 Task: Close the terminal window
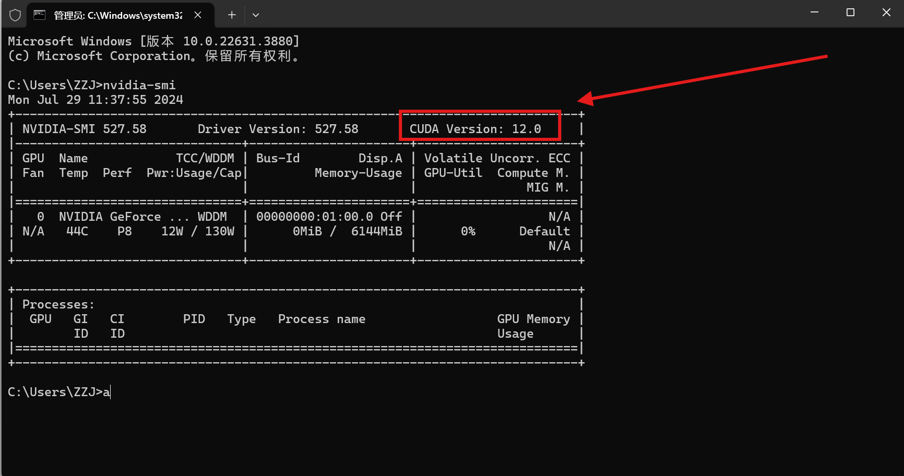(x=886, y=13)
